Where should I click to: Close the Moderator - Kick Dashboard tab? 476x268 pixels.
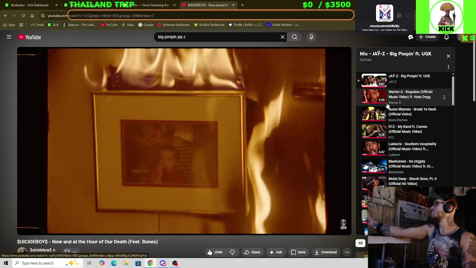pyautogui.click(x=57, y=5)
